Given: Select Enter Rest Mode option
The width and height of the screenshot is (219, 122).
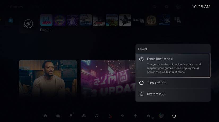Looking at the screenshot, I should 173,65.
